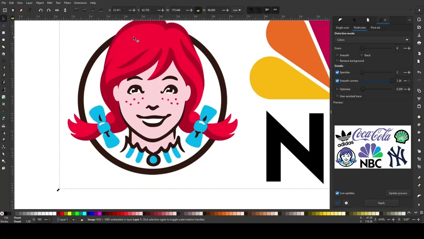Click the Copy command icon
The image size is (424, 239).
coord(419,91)
